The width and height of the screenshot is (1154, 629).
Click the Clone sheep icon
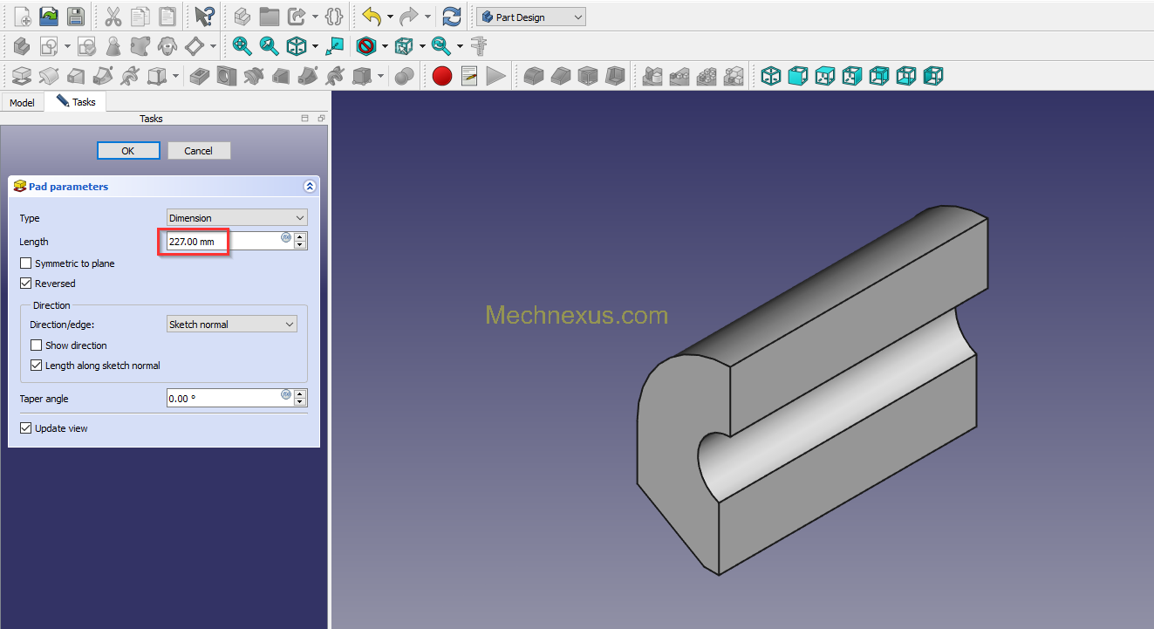click(x=168, y=46)
